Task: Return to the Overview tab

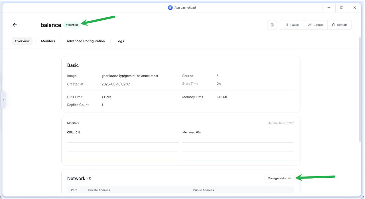Action: tap(22, 41)
